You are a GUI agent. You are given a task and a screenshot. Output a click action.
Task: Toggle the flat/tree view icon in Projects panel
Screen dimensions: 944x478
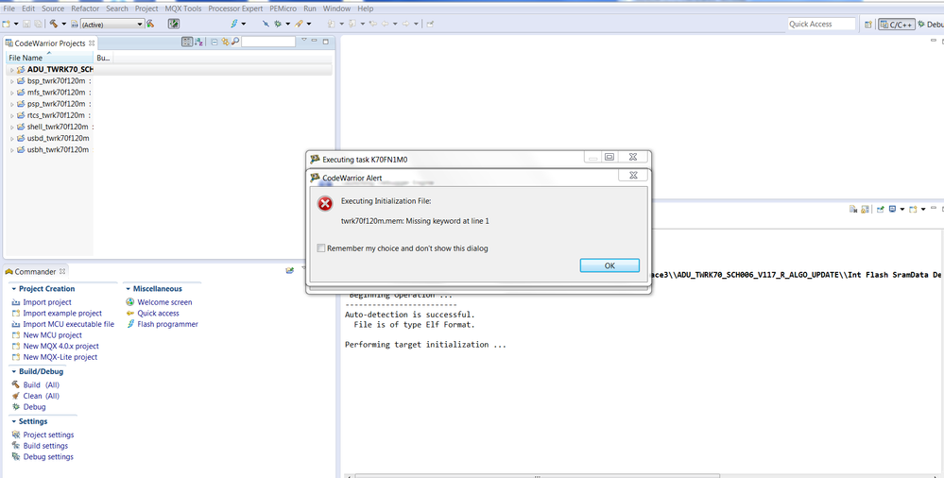click(187, 42)
